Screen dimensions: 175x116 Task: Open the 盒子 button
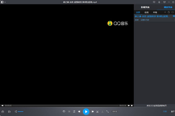[x=173, y=111]
